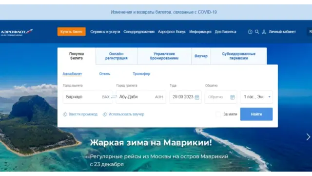Click promo code tag icon
This screenshot has height=176, width=312.
pos(65,114)
